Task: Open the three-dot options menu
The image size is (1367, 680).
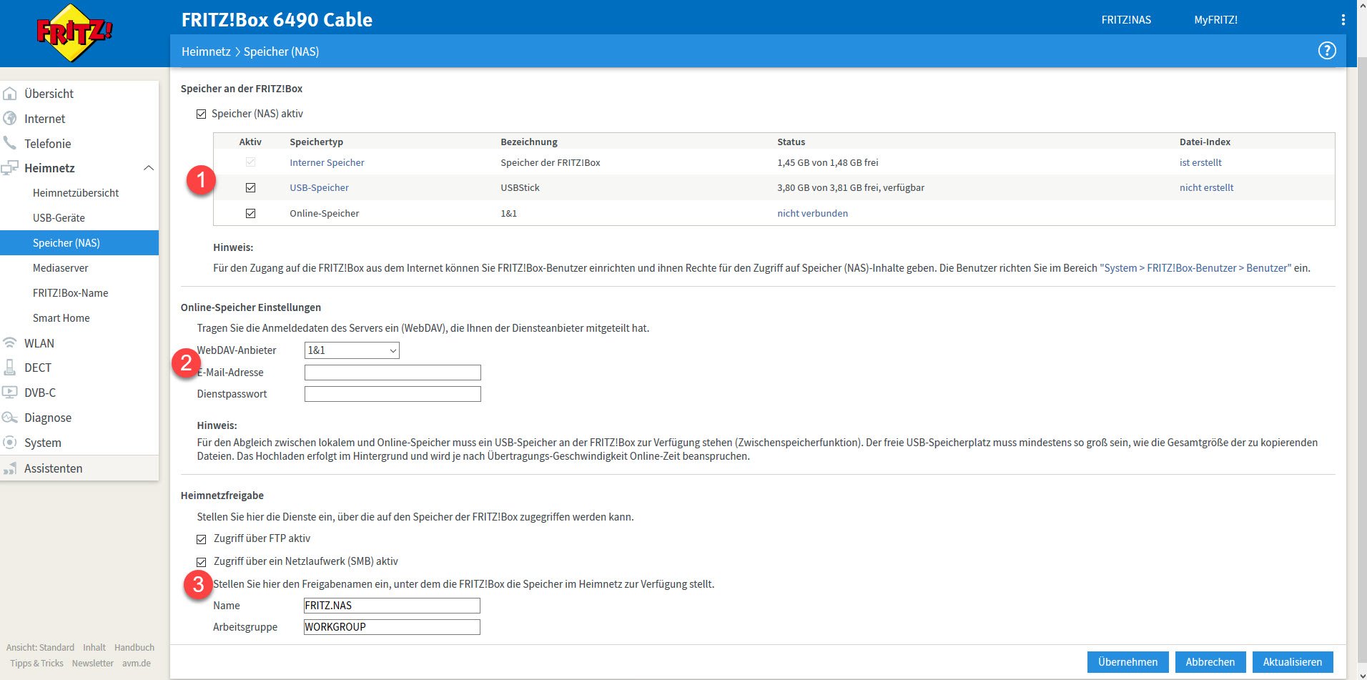Action: (x=1343, y=20)
